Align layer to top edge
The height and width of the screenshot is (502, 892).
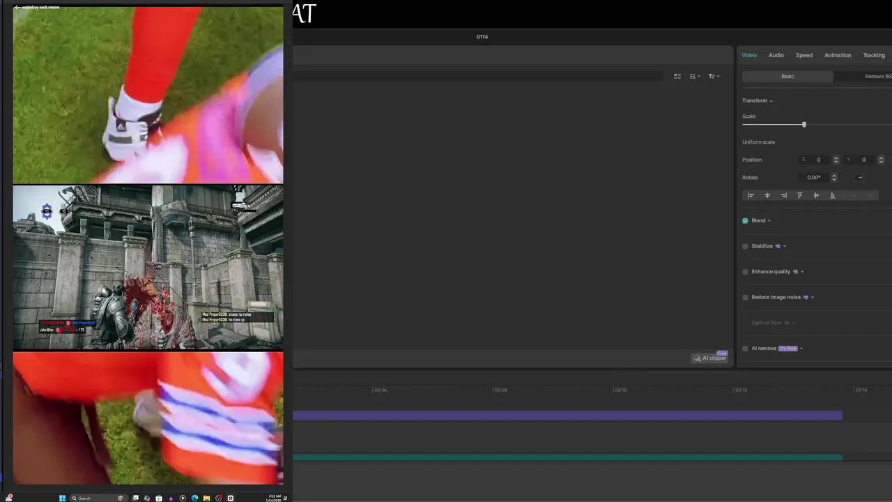[799, 195]
